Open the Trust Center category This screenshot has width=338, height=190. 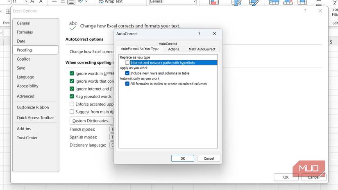tap(36, 138)
